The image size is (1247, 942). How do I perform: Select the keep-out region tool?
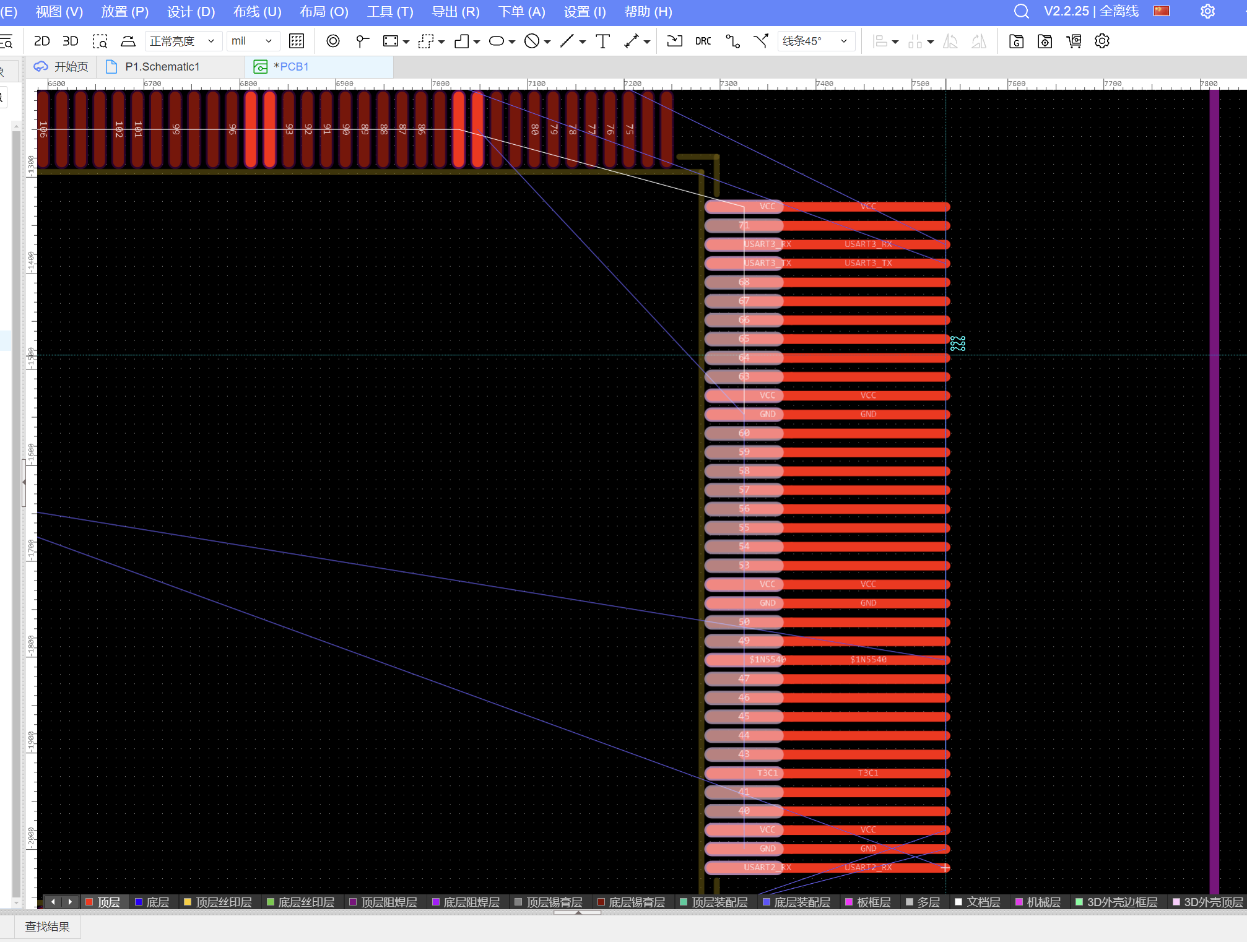(532, 41)
